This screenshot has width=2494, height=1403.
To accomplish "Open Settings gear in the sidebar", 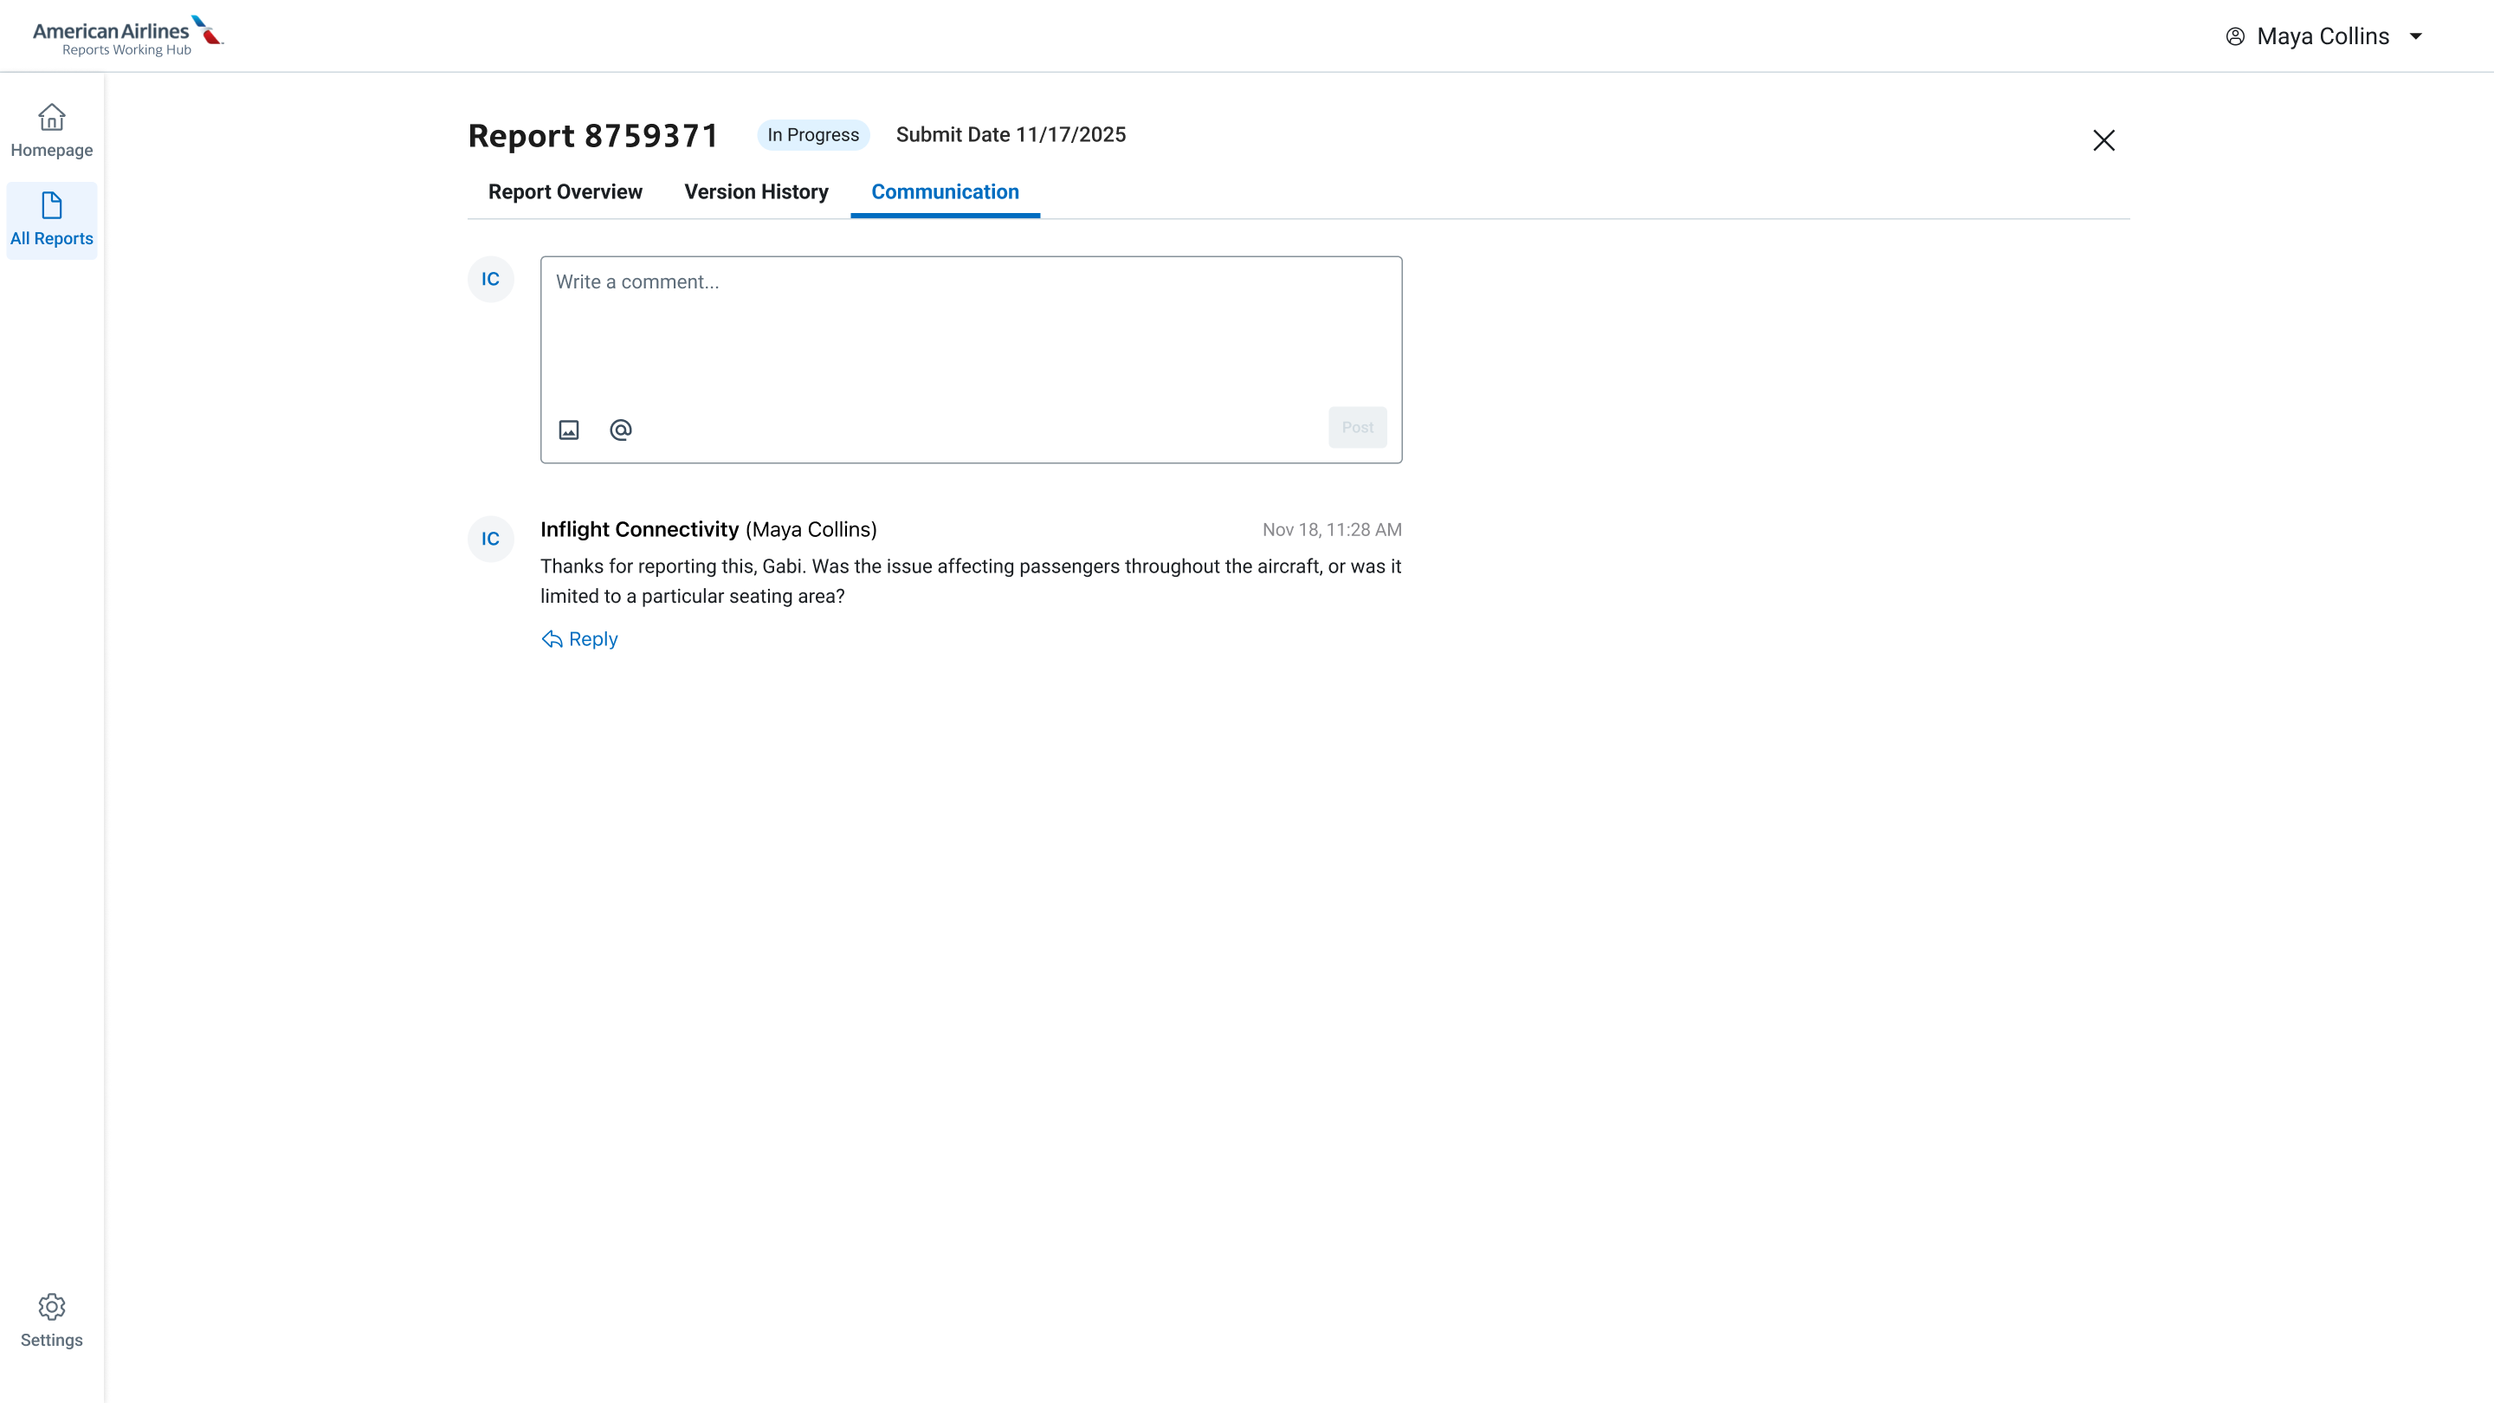I will pos(51,1320).
